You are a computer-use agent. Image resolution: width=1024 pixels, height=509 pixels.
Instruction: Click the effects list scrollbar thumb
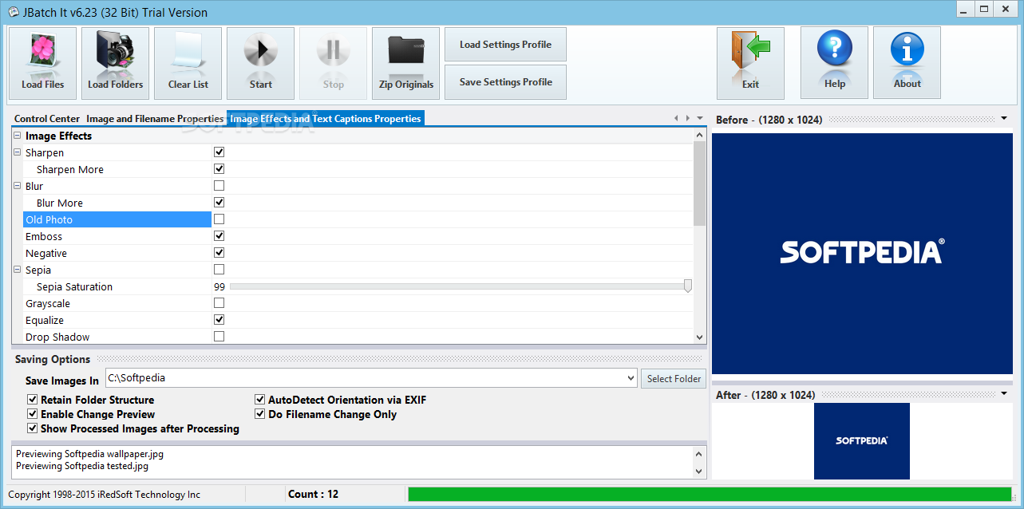coord(699,184)
